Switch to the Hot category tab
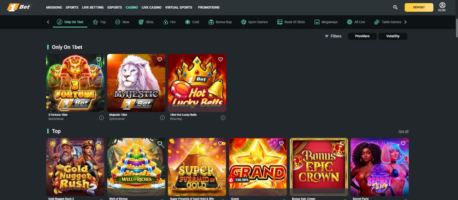The width and height of the screenshot is (458, 200). pos(169,22)
